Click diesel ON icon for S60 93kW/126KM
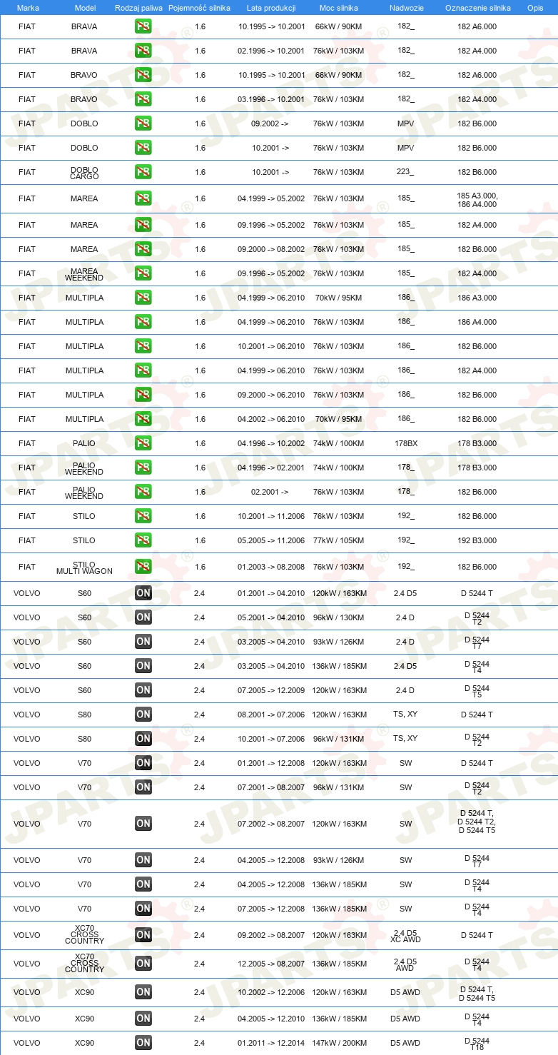558x1055 pixels. (143, 642)
